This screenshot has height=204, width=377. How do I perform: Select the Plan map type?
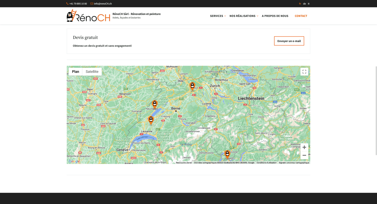[75, 72]
